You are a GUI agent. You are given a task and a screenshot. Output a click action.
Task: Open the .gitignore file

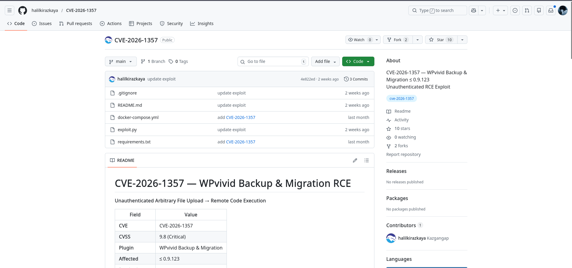127,93
